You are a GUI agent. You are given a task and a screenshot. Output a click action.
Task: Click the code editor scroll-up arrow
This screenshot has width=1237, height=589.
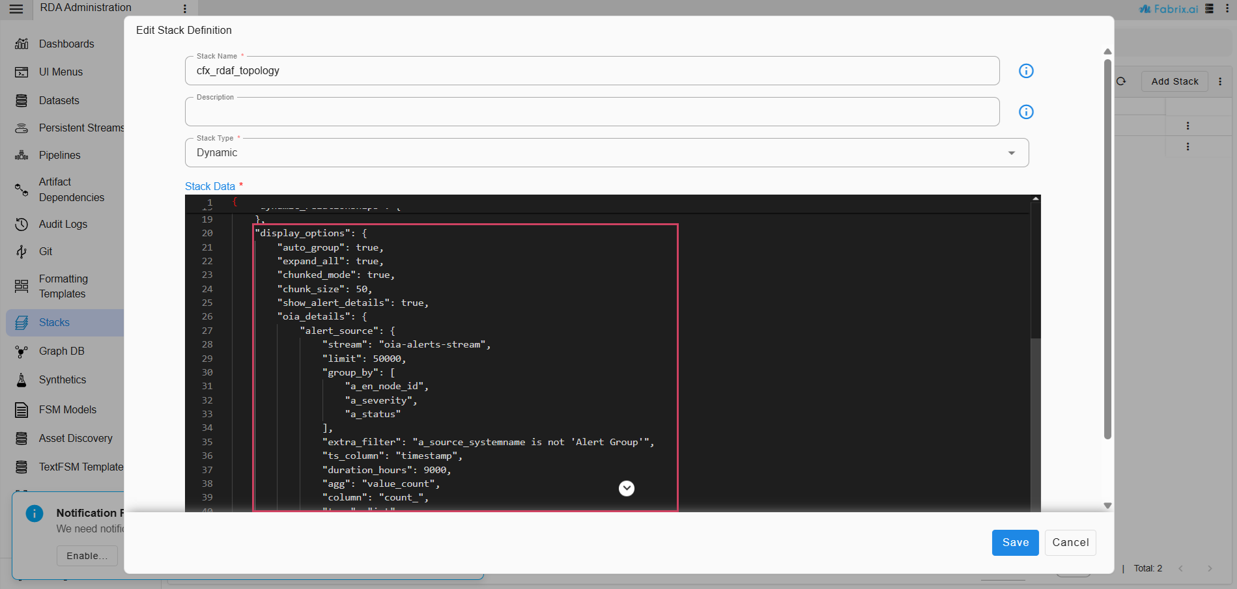pos(1036,199)
